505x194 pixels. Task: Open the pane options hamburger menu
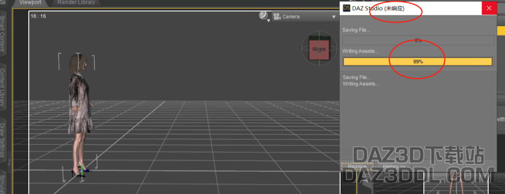pyautogui.click(x=3, y=2)
